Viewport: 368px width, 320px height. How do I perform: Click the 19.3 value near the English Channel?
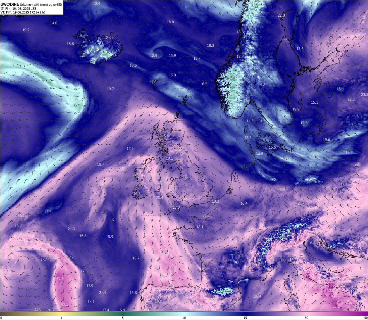tap(215, 201)
